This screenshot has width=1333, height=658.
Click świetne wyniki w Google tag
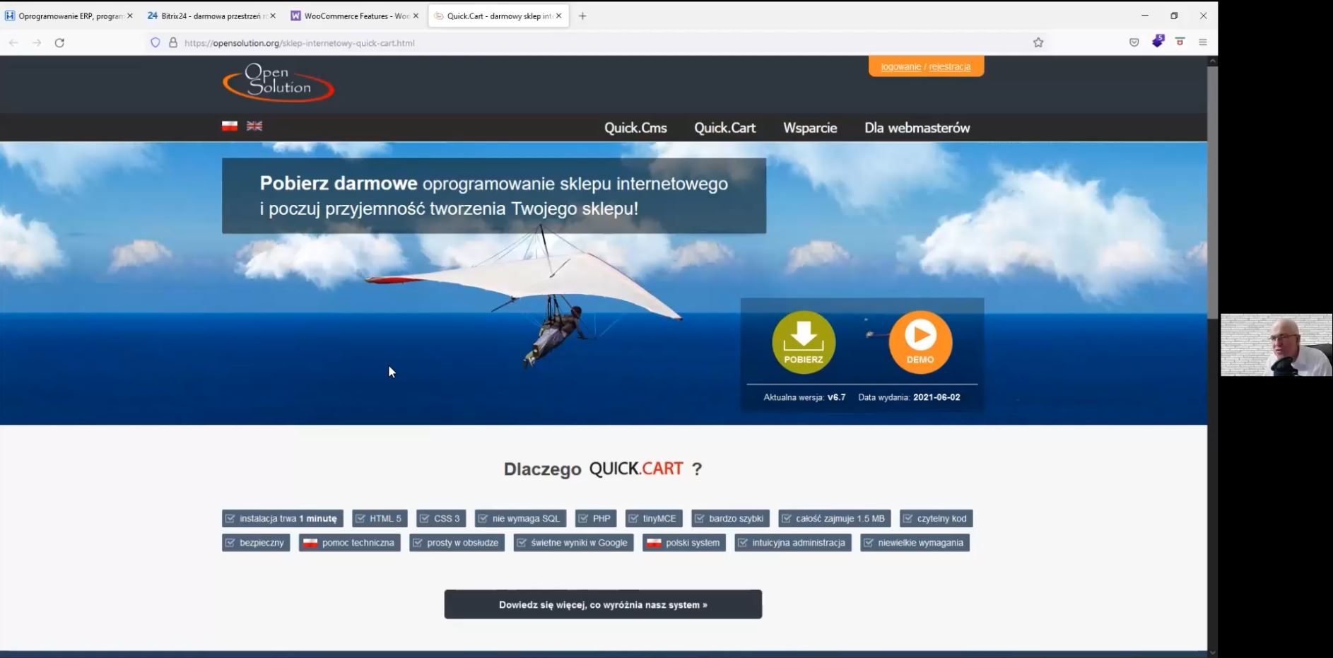[x=574, y=543]
